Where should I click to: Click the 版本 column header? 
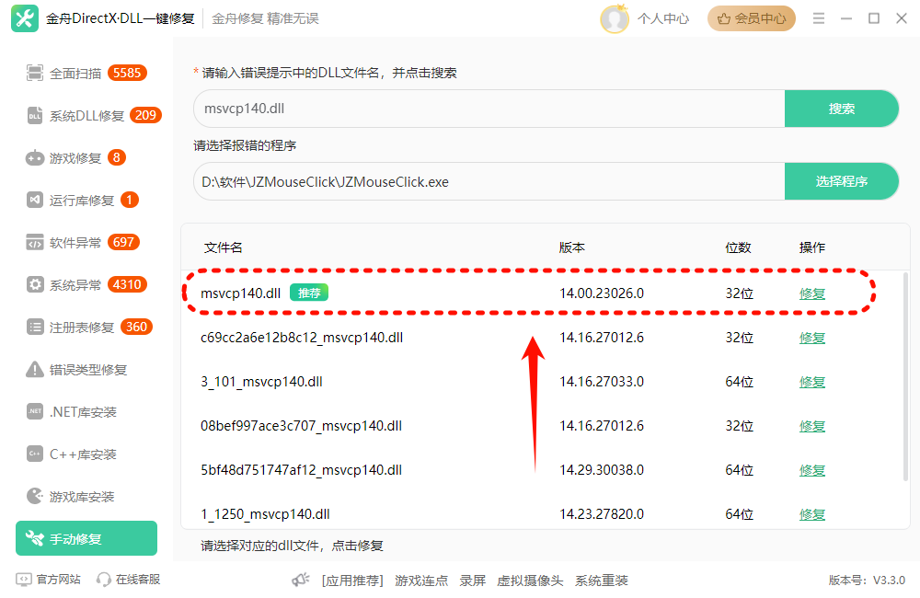[x=572, y=247]
